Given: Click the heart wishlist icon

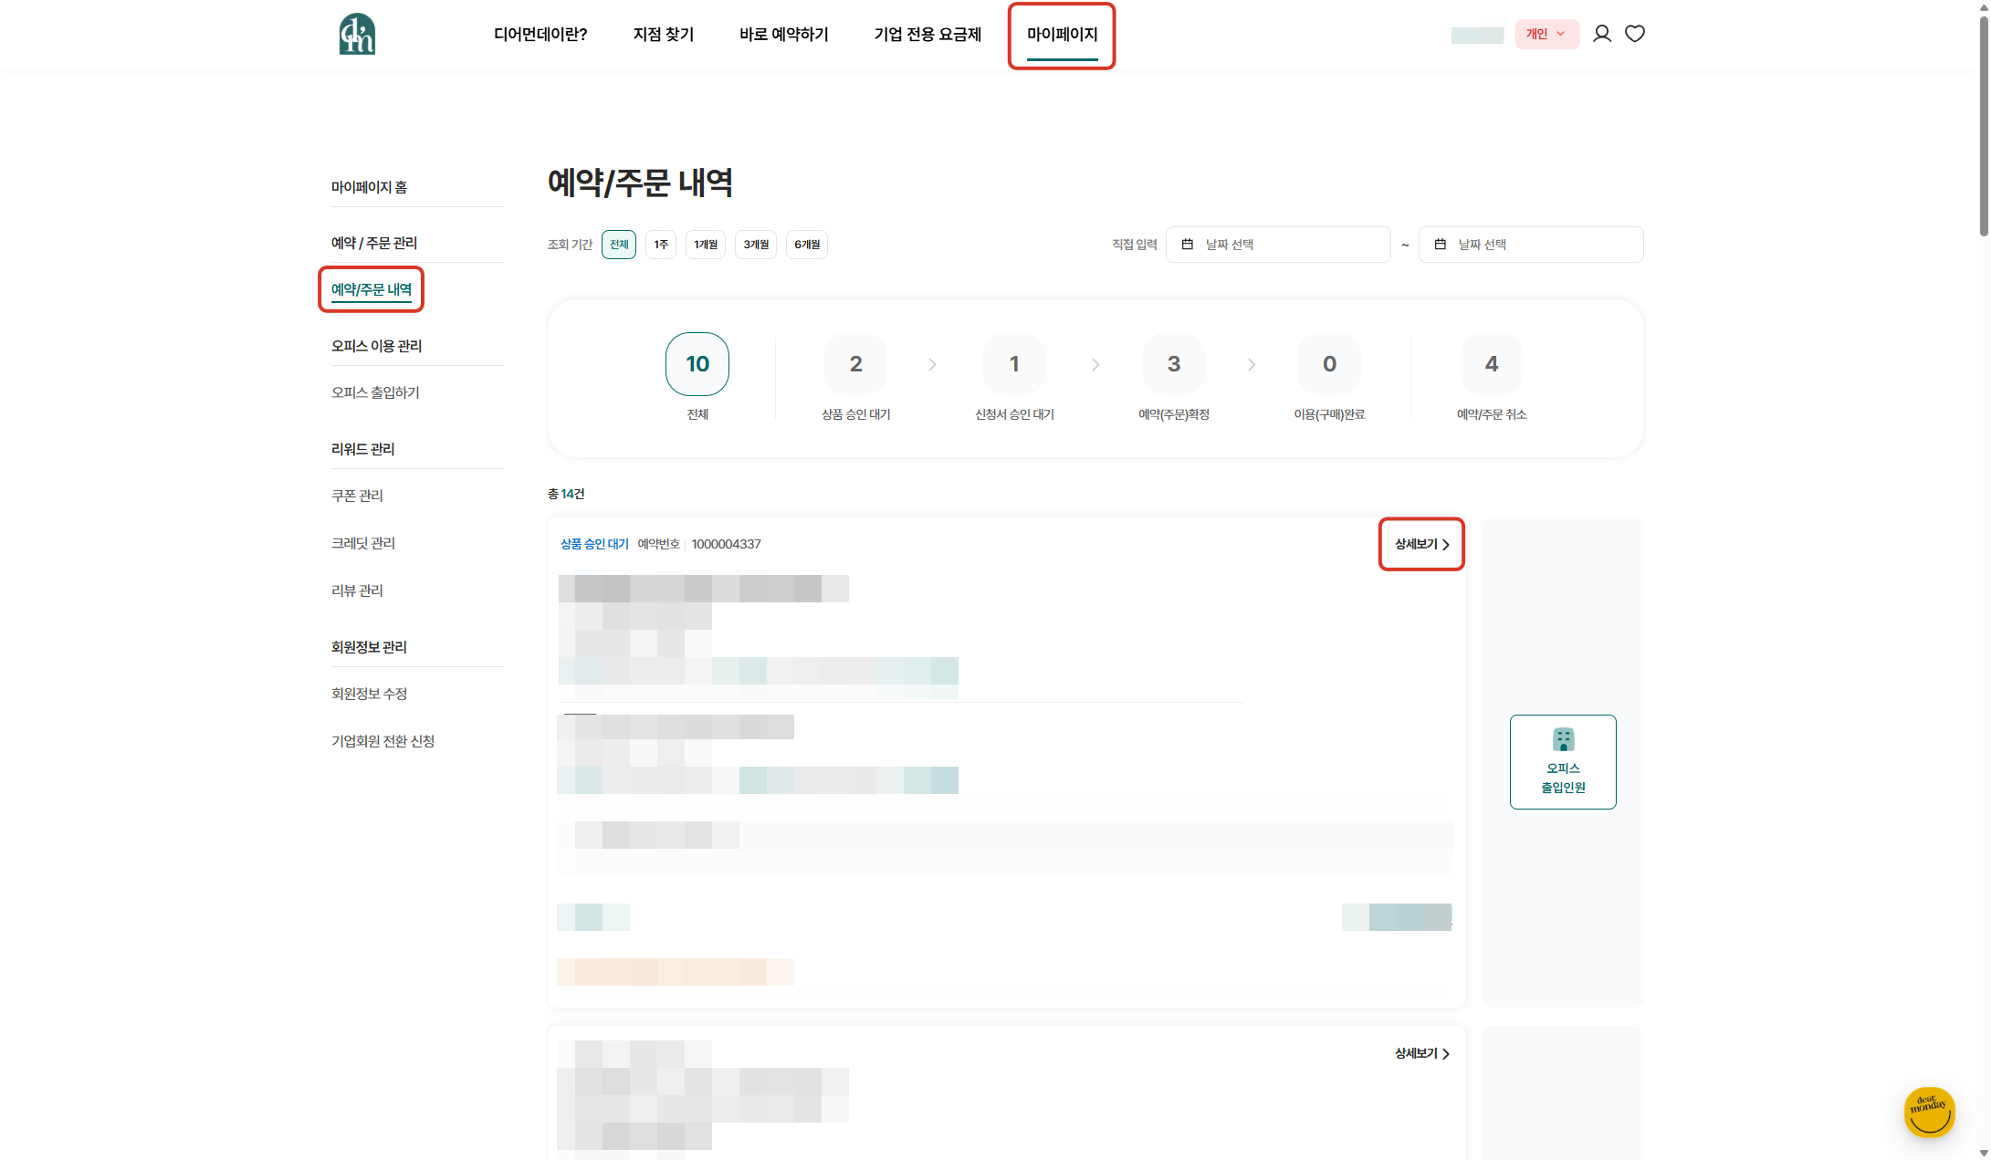Looking at the screenshot, I should point(1634,34).
